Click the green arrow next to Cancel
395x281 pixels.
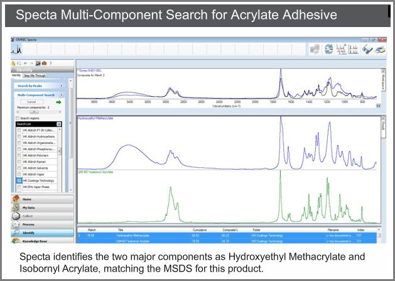58,101
